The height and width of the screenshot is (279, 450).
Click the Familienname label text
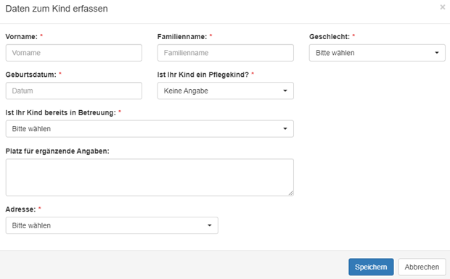pos(182,37)
